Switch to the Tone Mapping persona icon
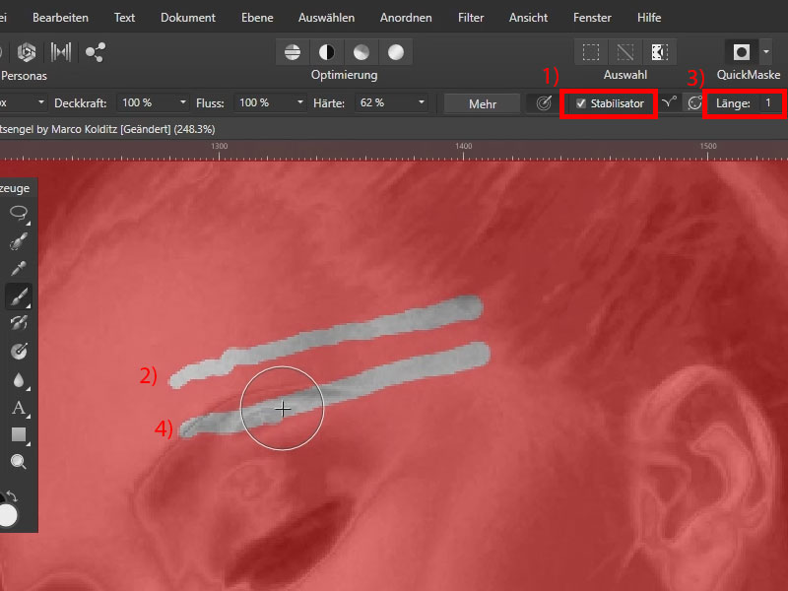Screen dimensions: 788x591 tap(61, 52)
